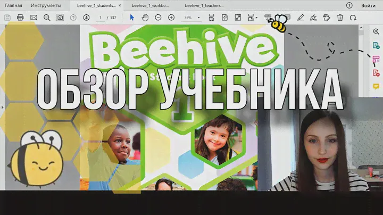Open the Инструменты tab
Image resolution: width=383 pixels, height=215 pixels.
tap(45, 5)
